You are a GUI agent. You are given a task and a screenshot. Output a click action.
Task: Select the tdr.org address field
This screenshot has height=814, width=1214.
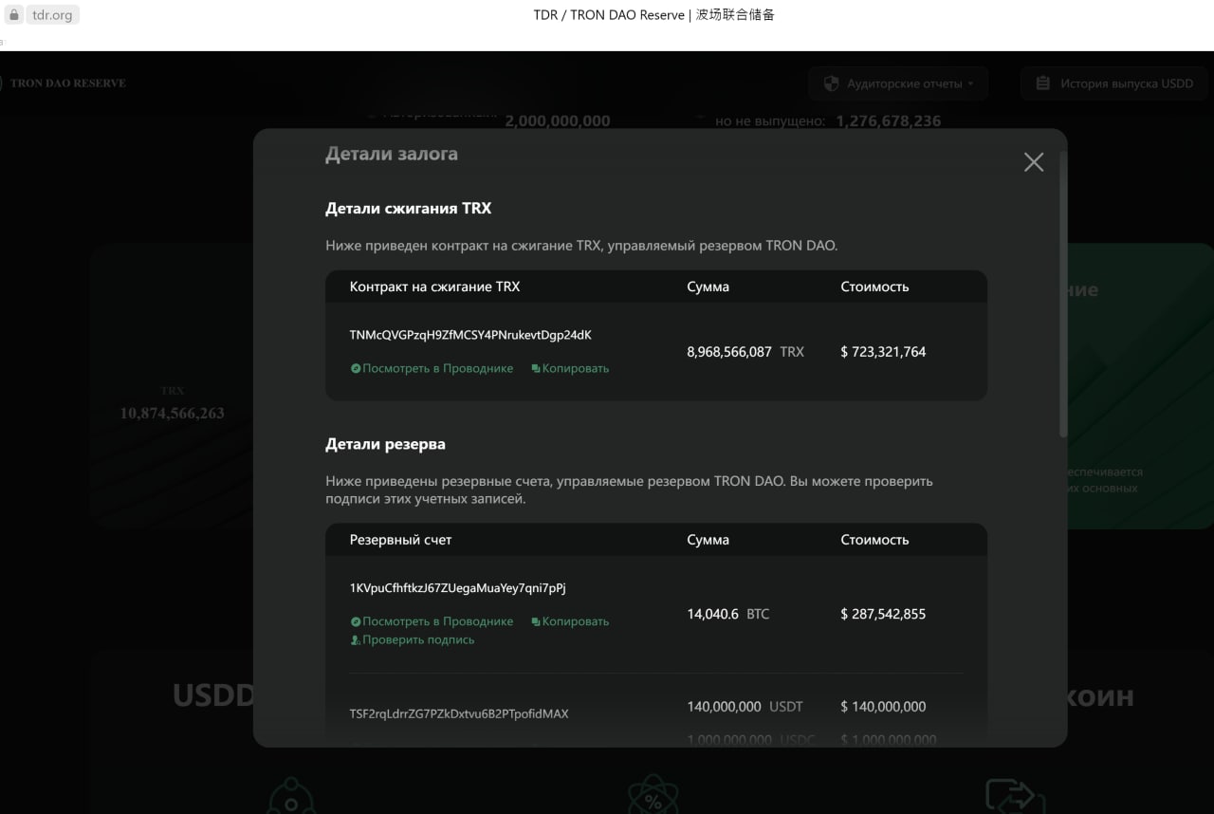(x=52, y=15)
